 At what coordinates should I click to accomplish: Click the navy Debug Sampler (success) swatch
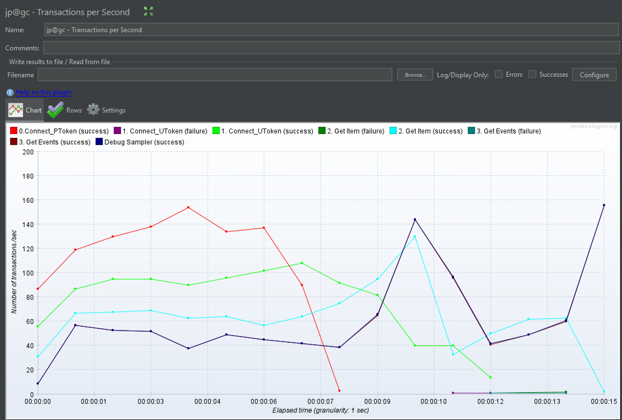click(99, 142)
